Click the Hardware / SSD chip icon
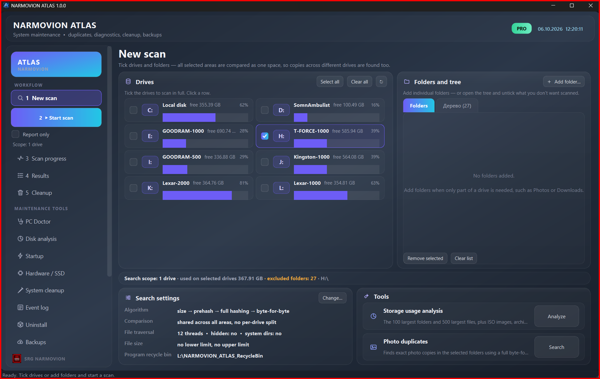The image size is (600, 379). (20, 273)
